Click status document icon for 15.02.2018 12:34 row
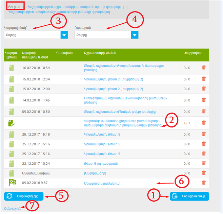Screen dimensions: 223x214 tap(12, 79)
